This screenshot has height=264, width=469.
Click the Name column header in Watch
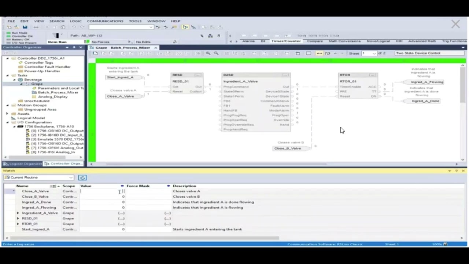click(x=22, y=186)
